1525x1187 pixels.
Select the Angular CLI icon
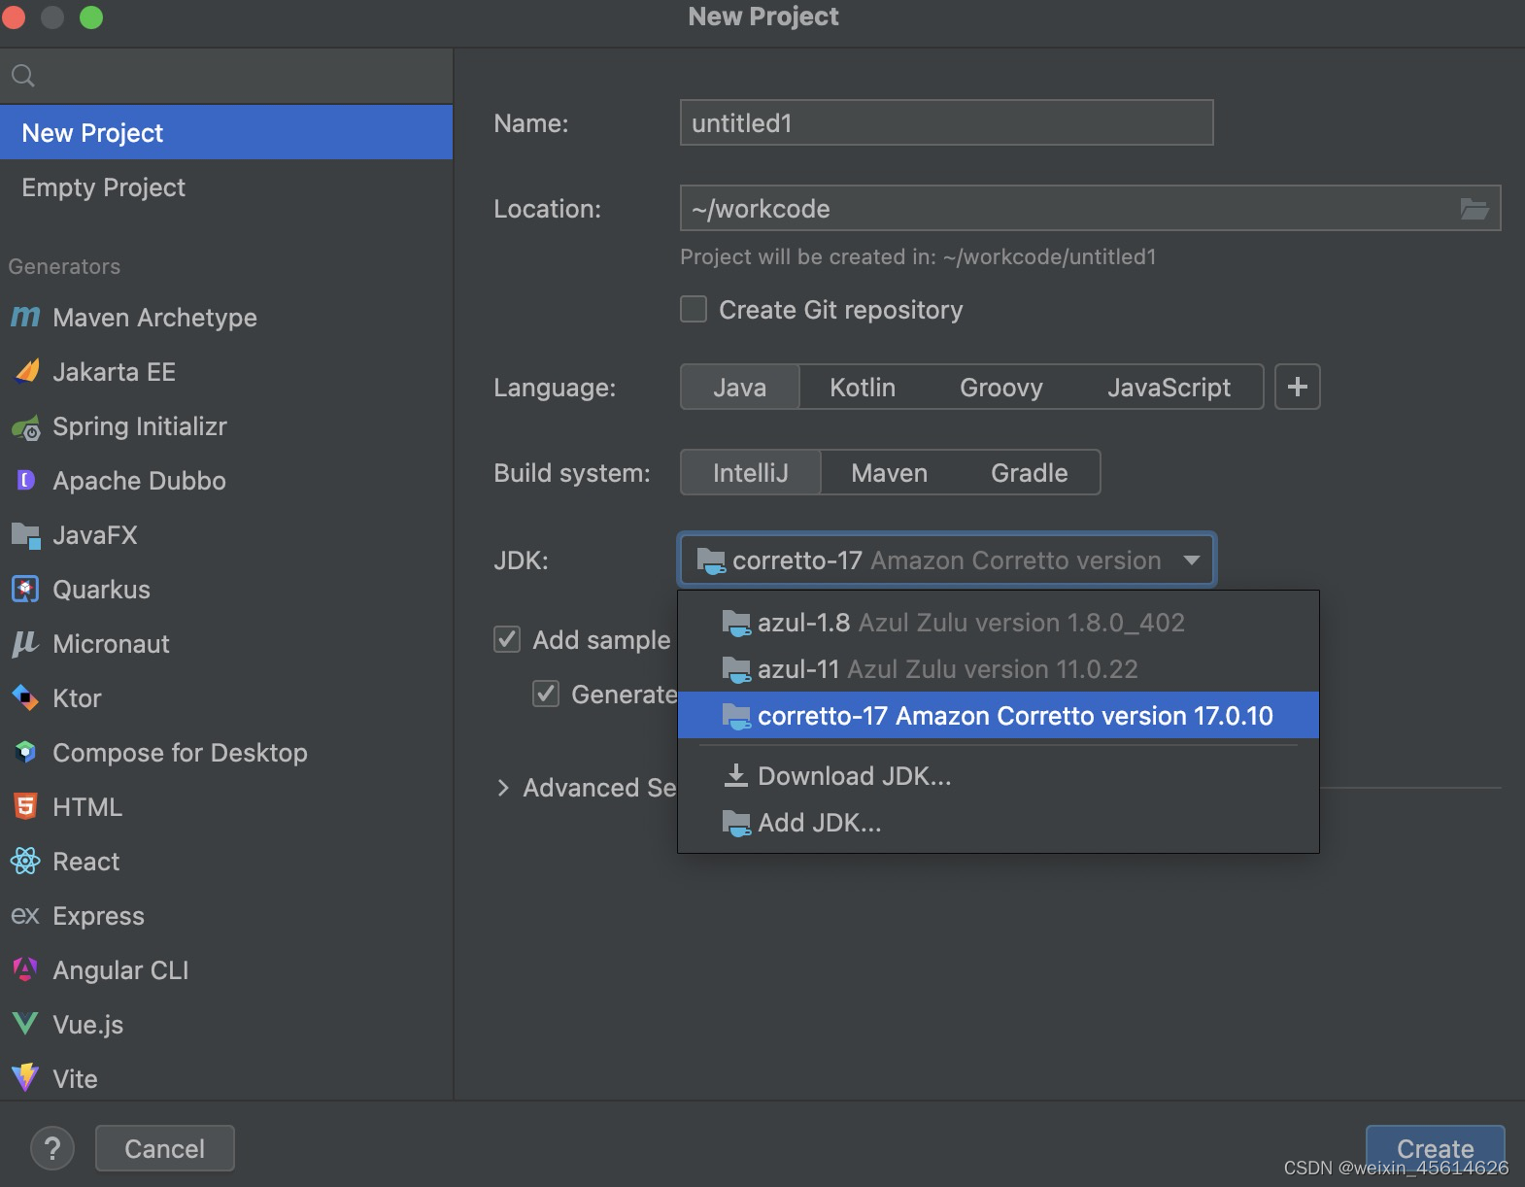coord(25,969)
